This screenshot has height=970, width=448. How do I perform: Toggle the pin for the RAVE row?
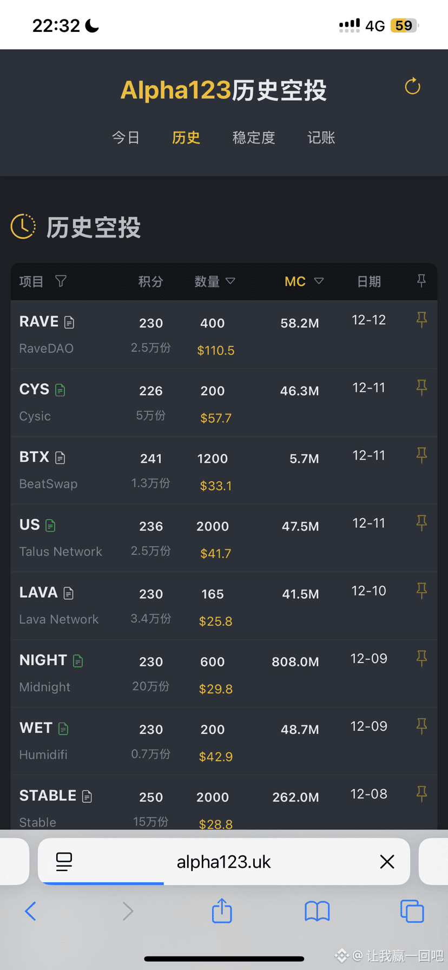click(421, 320)
